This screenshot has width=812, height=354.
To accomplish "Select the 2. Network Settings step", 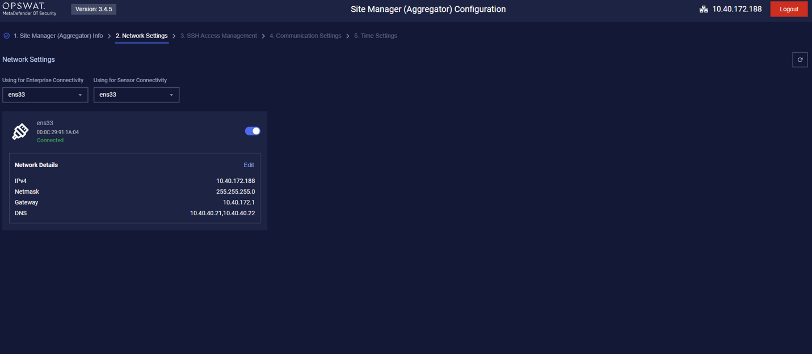I will pos(142,36).
